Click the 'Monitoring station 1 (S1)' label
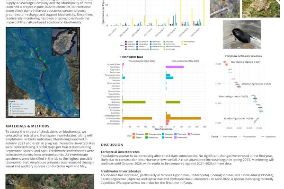284x189 pixels. [246, 62]
